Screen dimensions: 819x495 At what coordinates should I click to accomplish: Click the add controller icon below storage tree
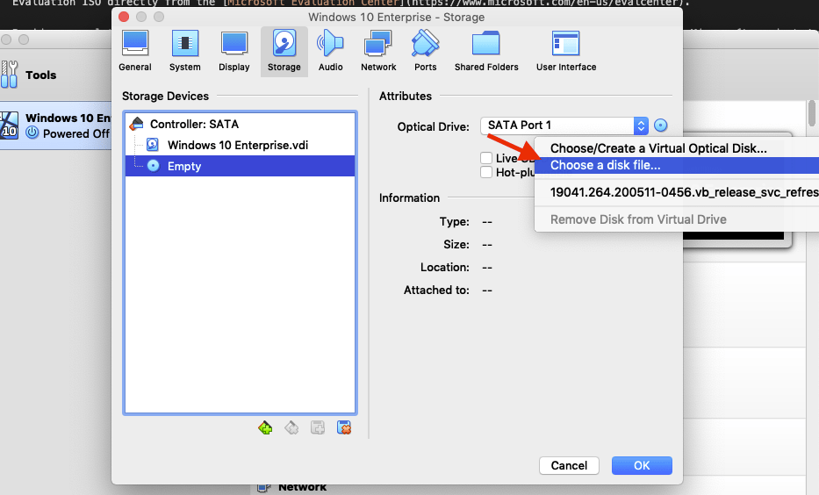pyautogui.click(x=265, y=428)
